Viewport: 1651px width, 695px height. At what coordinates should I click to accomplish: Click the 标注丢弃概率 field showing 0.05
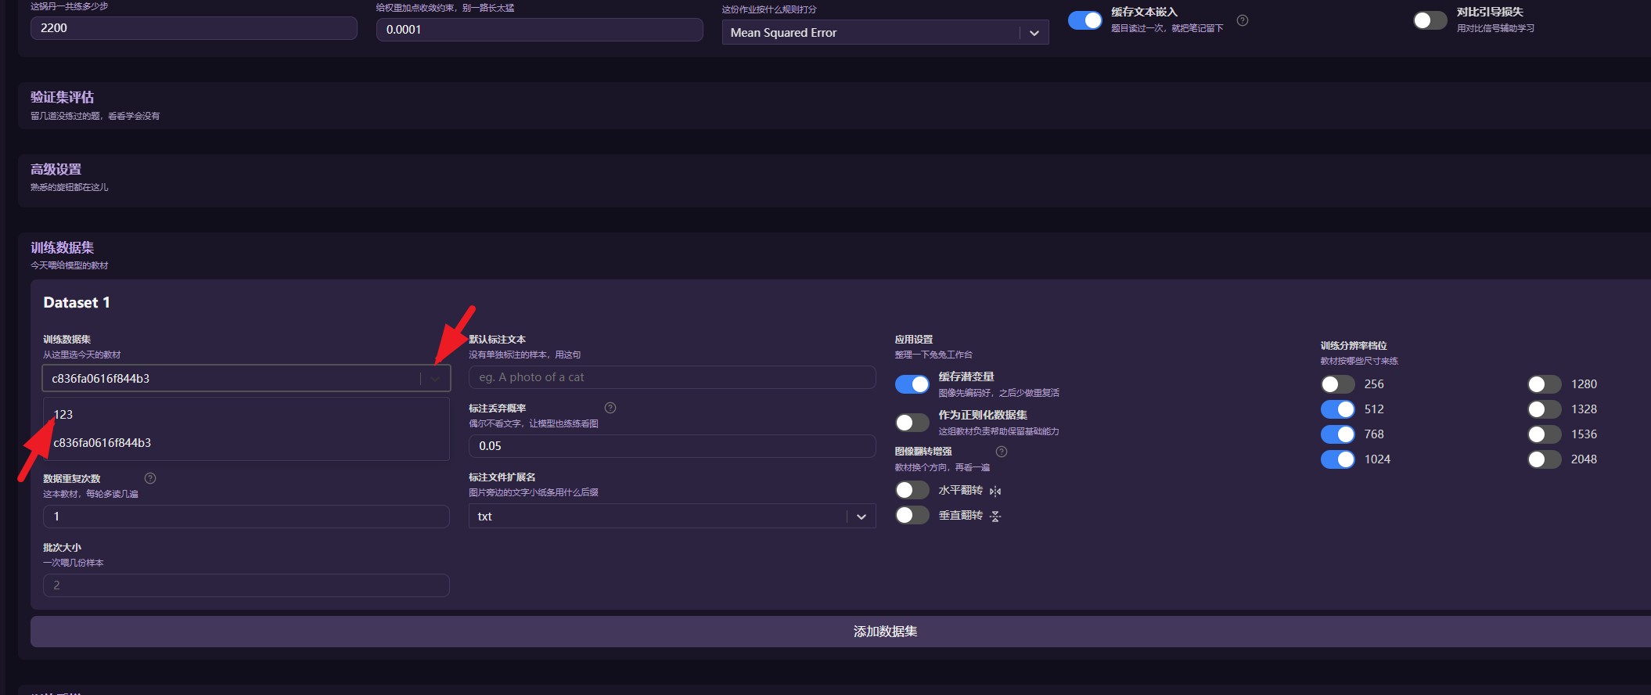(x=672, y=446)
